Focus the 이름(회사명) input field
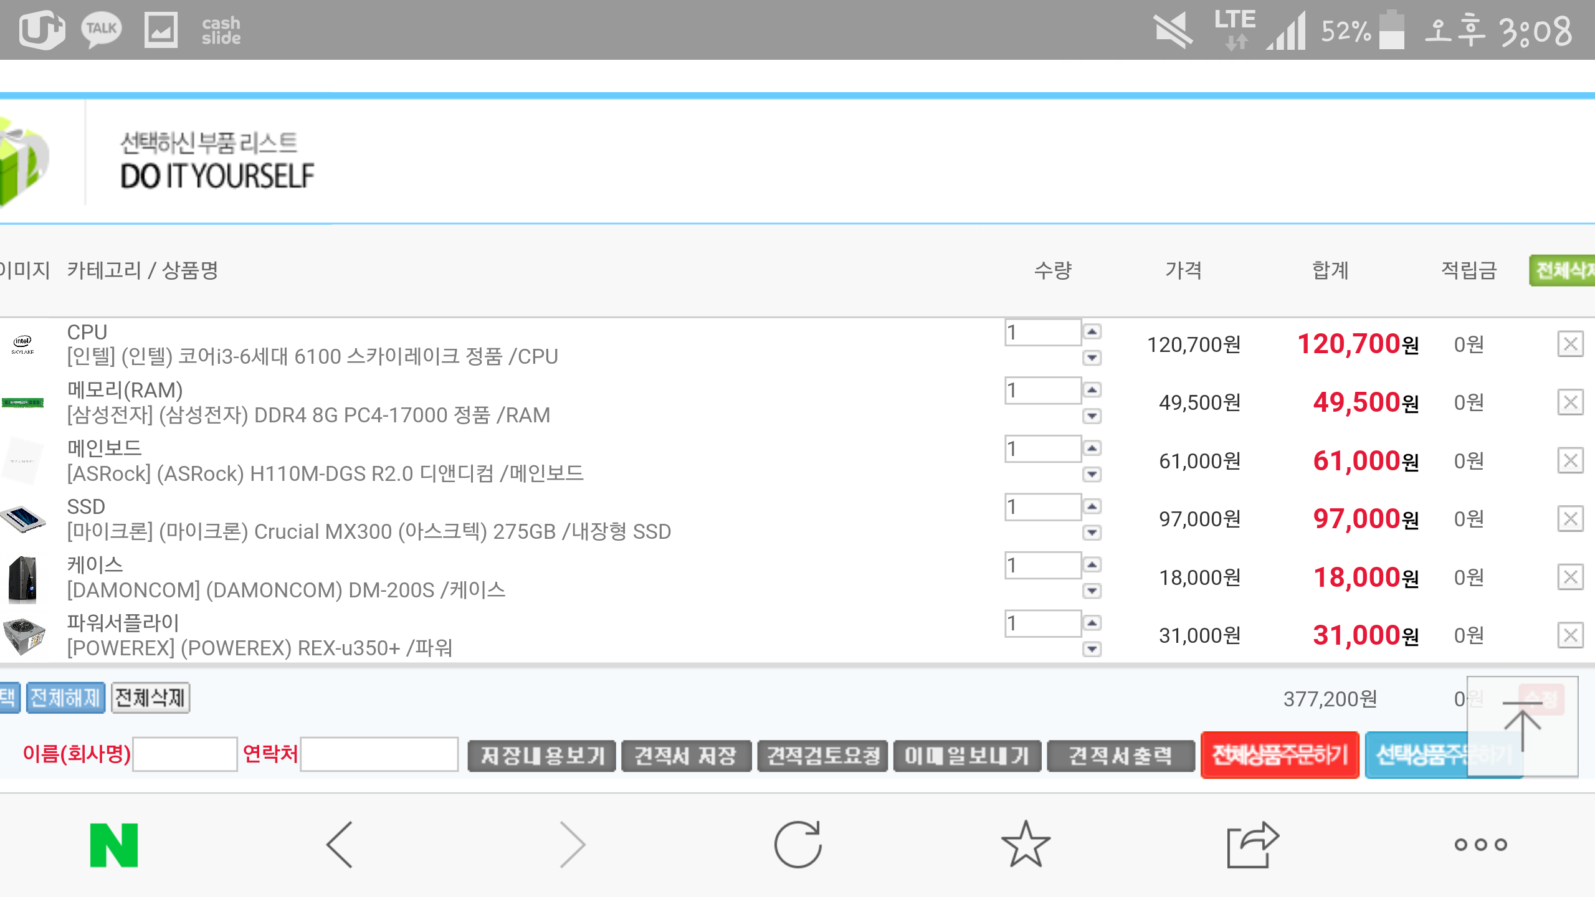 tap(185, 754)
